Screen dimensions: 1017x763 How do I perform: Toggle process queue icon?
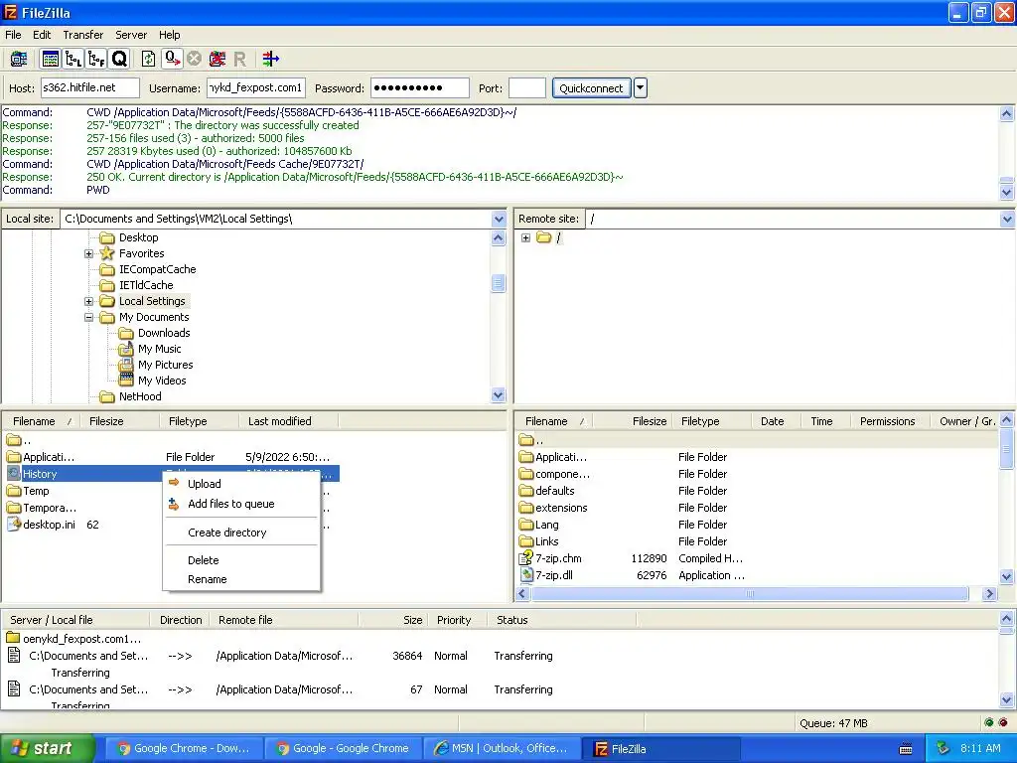(x=172, y=59)
